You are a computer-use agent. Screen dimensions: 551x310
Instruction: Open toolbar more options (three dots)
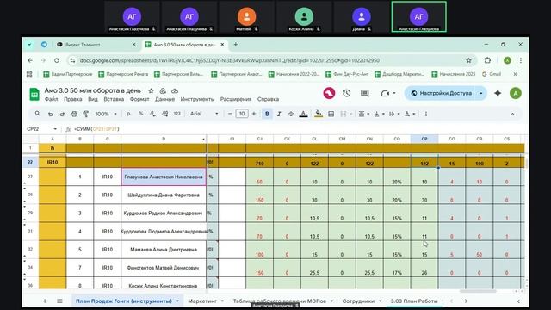point(426,114)
